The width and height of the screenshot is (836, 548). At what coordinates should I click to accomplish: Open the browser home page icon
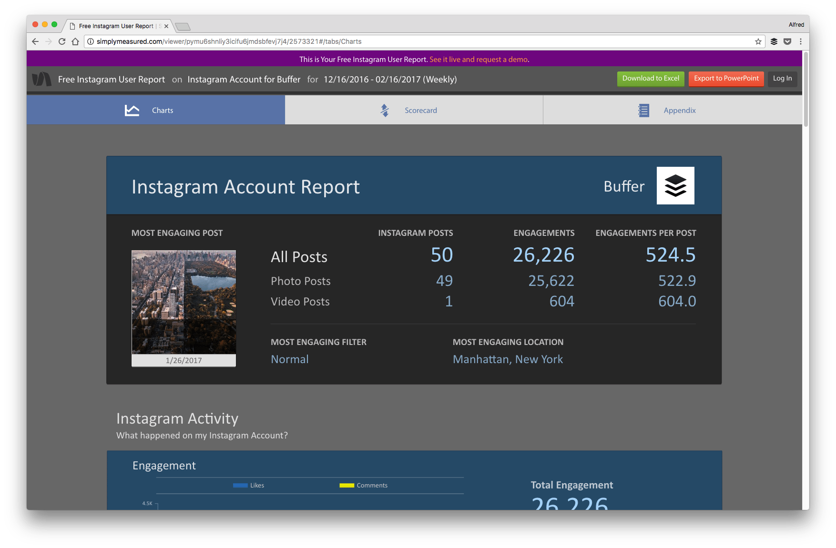pos(75,41)
